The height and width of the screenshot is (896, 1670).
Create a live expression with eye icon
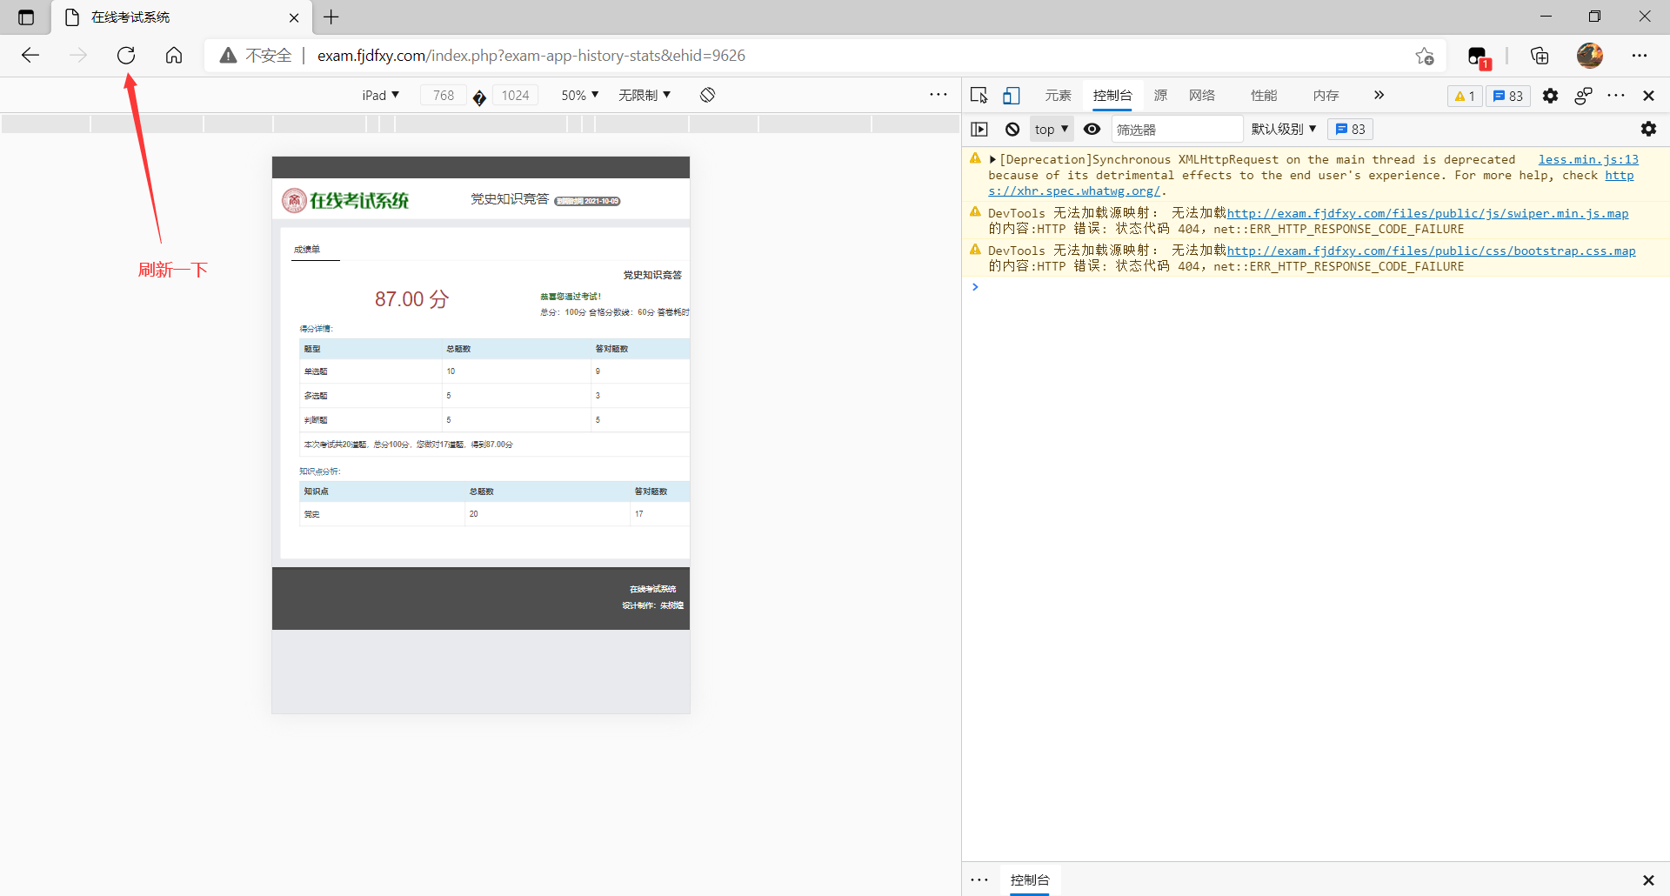click(x=1092, y=130)
